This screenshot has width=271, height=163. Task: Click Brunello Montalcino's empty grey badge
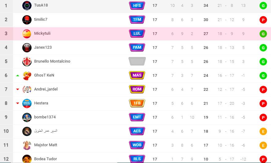click(137, 61)
